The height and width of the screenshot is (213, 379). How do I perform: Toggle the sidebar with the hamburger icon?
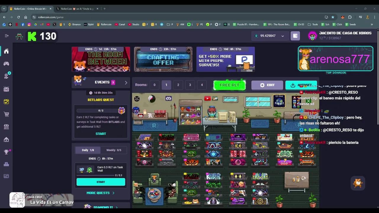7,35
